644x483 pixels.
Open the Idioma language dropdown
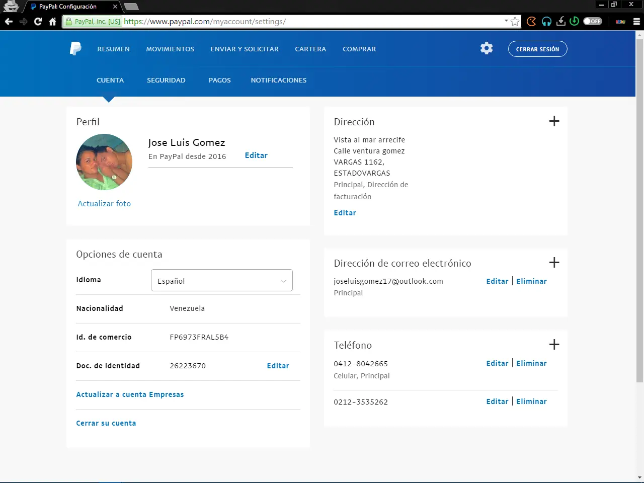[x=222, y=281]
